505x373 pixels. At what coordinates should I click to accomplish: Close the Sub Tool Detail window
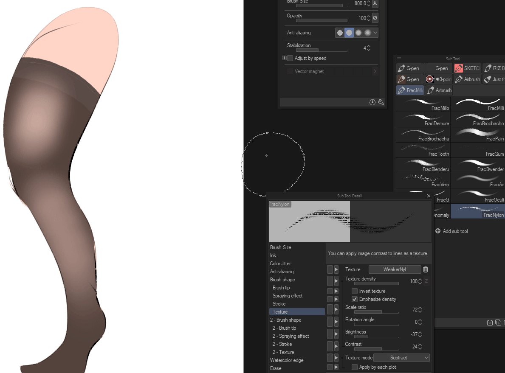[x=429, y=196]
